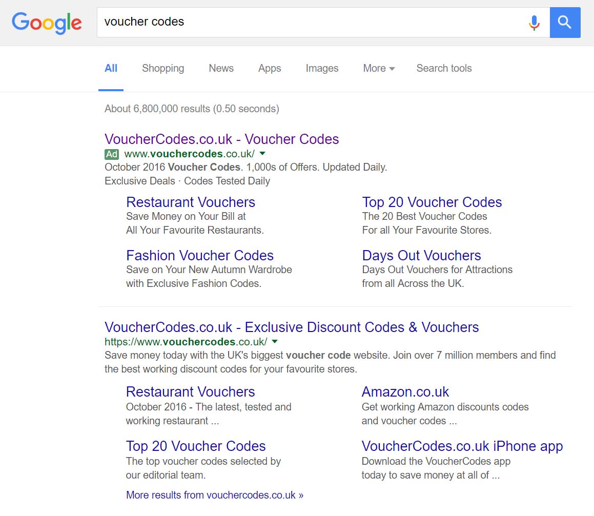Click the About 6,800,000 results text

coord(192,109)
